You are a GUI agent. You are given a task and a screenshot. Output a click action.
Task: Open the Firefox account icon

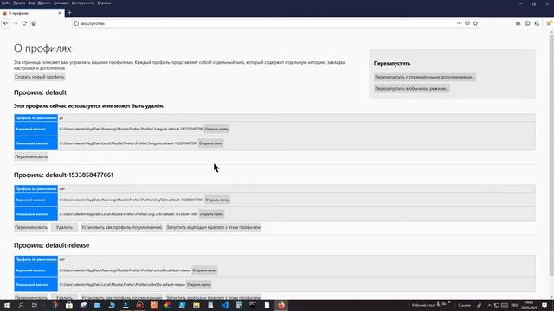coord(537,23)
